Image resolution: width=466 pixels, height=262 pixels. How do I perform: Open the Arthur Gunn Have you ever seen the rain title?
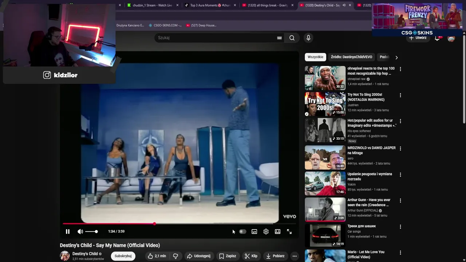369,202
